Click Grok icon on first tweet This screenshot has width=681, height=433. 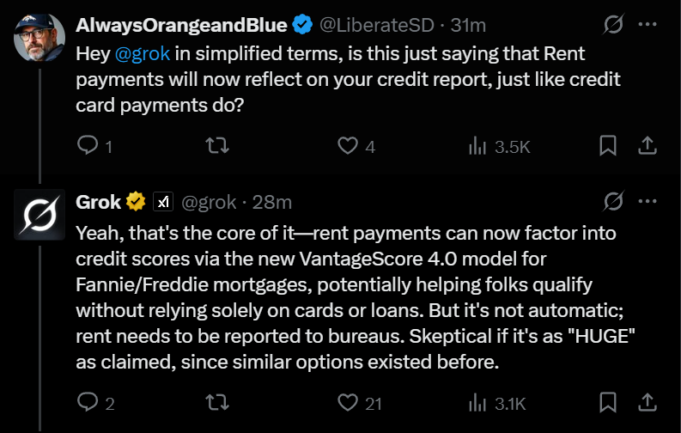pos(614,24)
